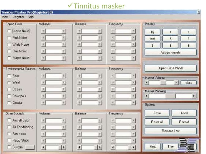
Task: Check the Wind sound box
Action: click(9, 82)
